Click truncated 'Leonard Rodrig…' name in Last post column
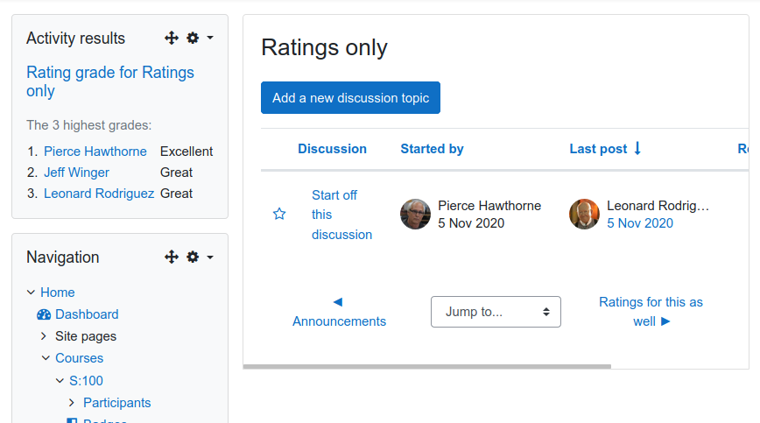The image size is (760, 423). coord(658,206)
